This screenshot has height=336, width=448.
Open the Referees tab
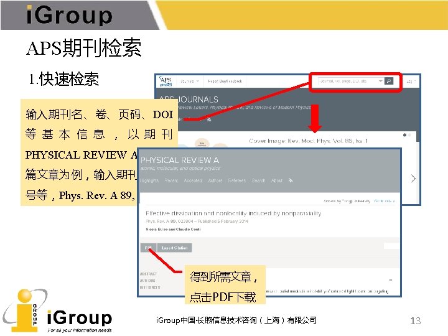(x=237, y=180)
